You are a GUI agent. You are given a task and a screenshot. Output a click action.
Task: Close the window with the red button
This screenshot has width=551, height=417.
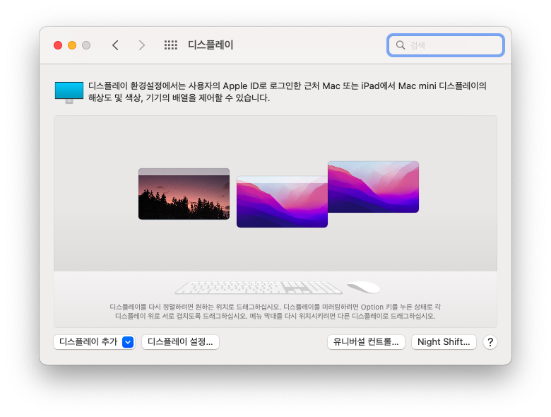58,45
